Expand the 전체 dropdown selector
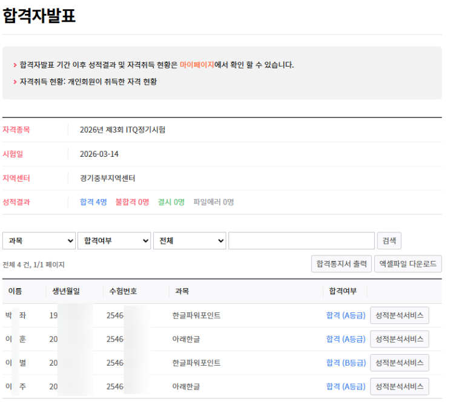450x405 pixels. (189, 240)
